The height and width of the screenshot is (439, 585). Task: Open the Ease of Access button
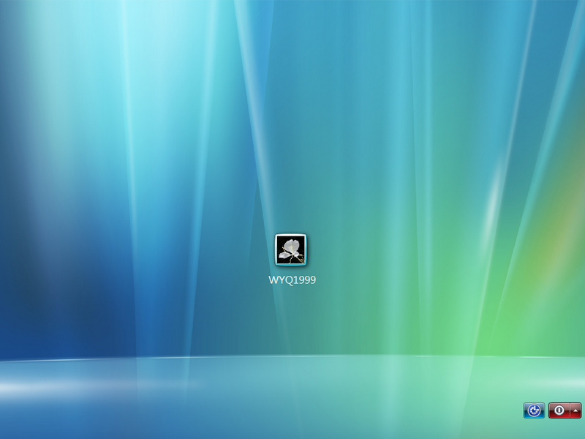(534, 410)
